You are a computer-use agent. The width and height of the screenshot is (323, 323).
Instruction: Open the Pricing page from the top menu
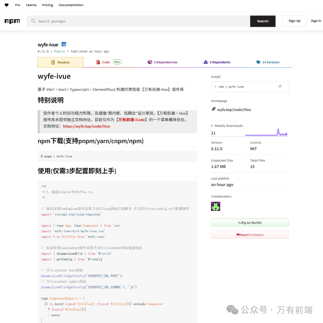(x=47, y=5)
